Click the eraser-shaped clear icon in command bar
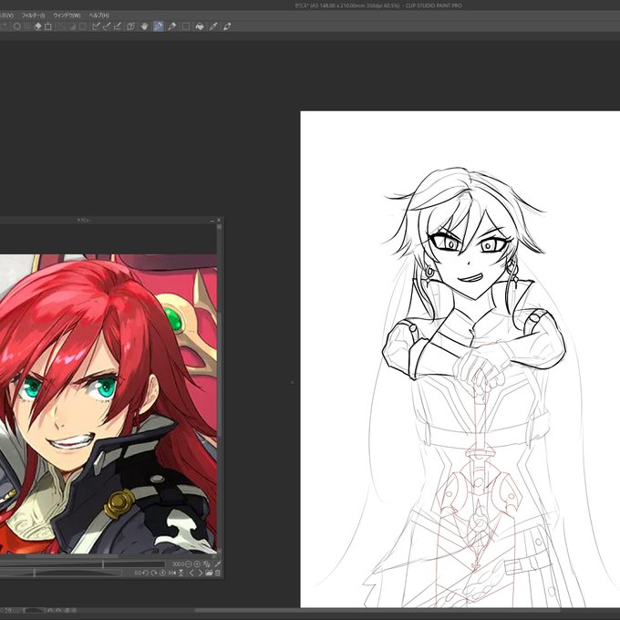The width and height of the screenshot is (620, 620). (x=38, y=26)
